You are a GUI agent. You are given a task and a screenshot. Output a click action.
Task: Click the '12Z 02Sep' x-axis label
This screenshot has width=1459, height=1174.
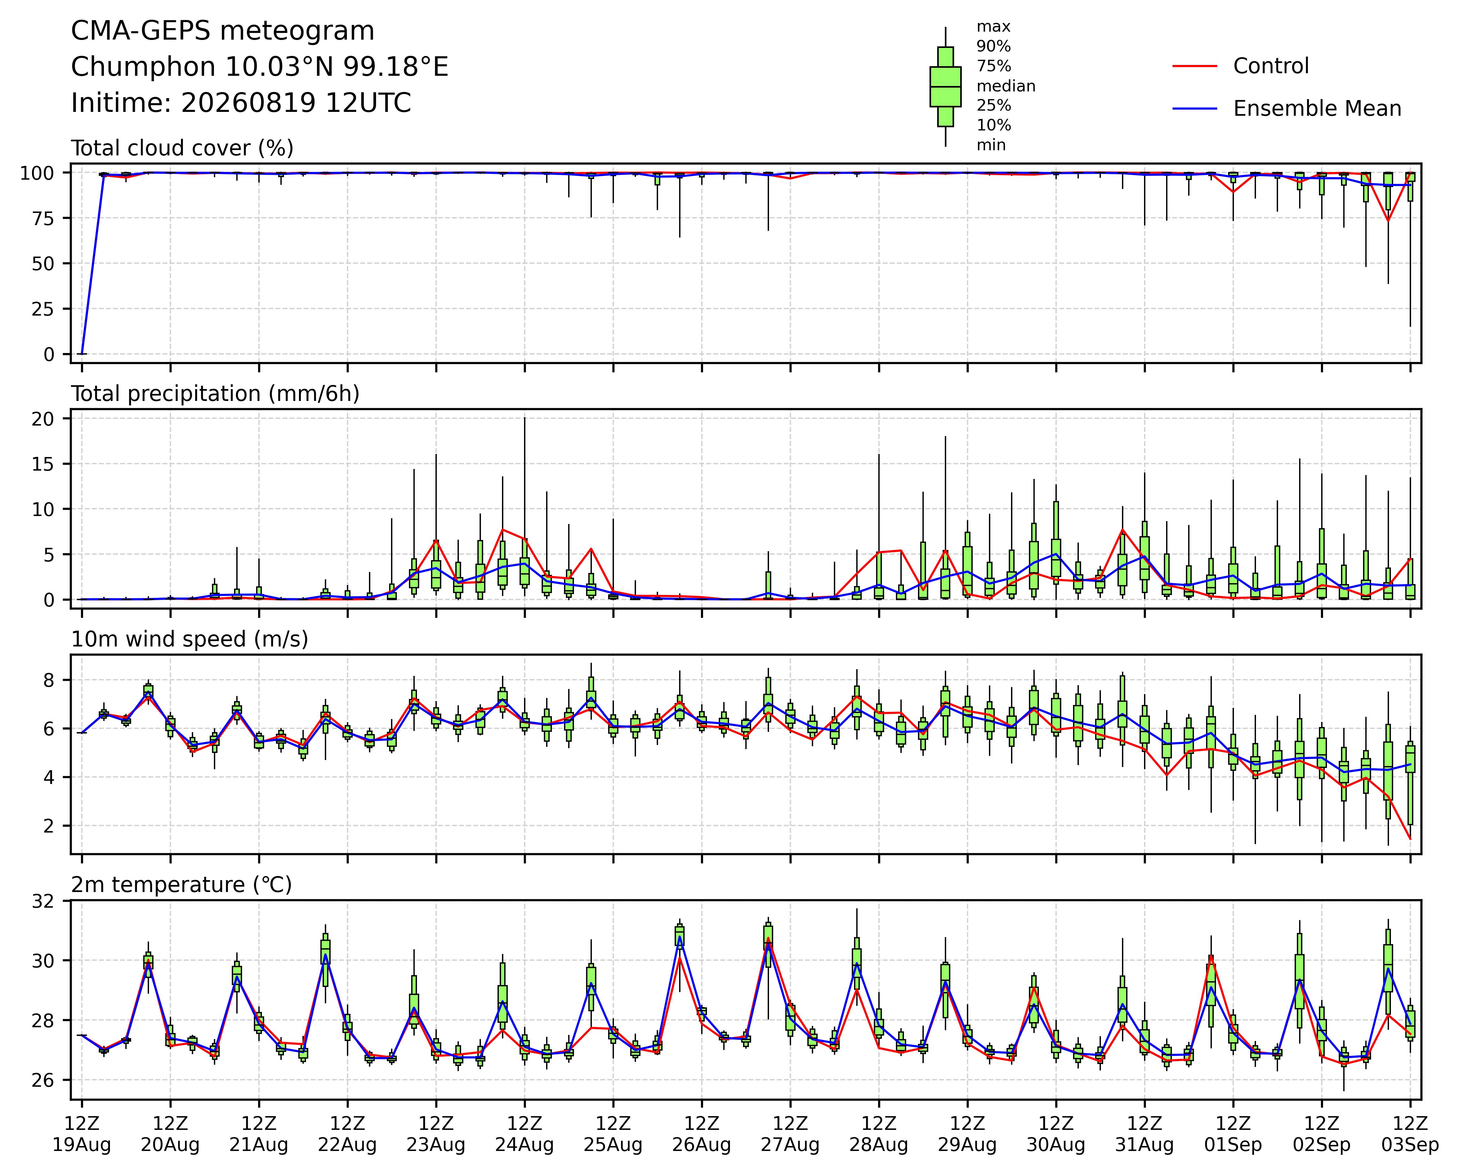(x=1322, y=1133)
